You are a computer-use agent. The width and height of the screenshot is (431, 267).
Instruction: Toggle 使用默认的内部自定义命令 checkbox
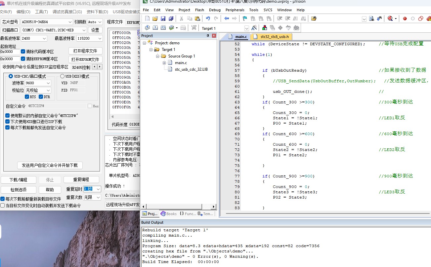coord(7,116)
